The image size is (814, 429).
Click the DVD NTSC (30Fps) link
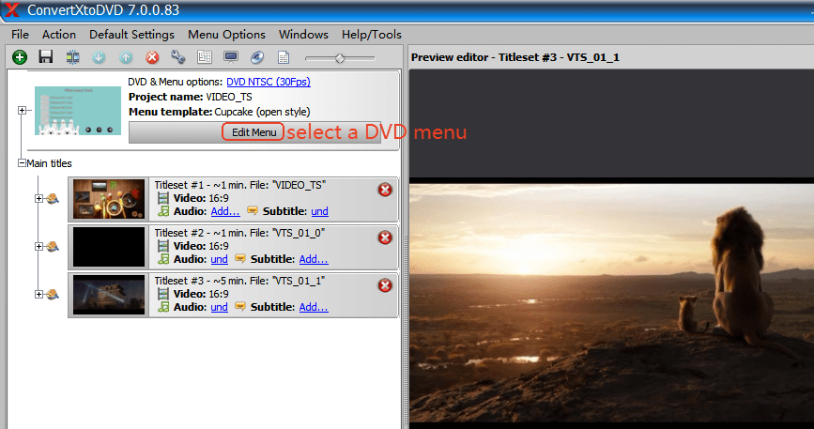tap(268, 82)
